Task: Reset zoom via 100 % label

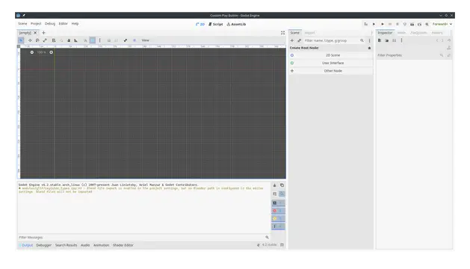Action: (x=41, y=52)
